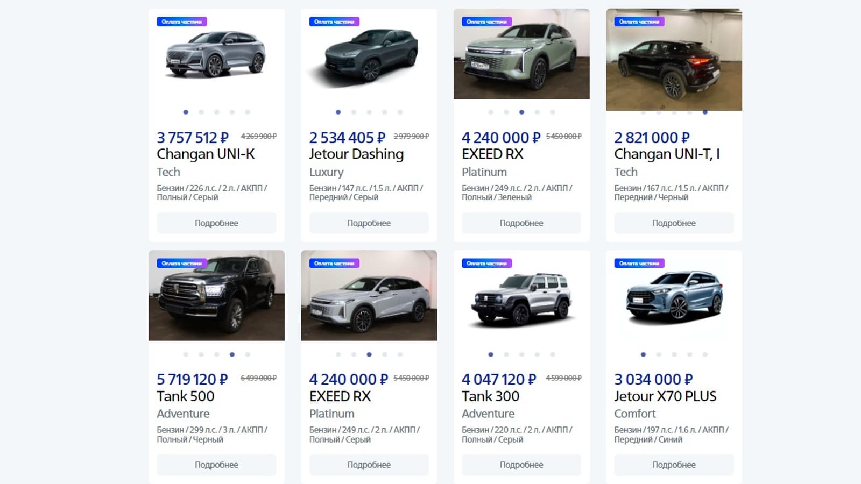Image resolution: width=861 pixels, height=484 pixels.
Task: Click "Оплата частями" badge on Changan UNI-K card
Action: click(x=181, y=22)
